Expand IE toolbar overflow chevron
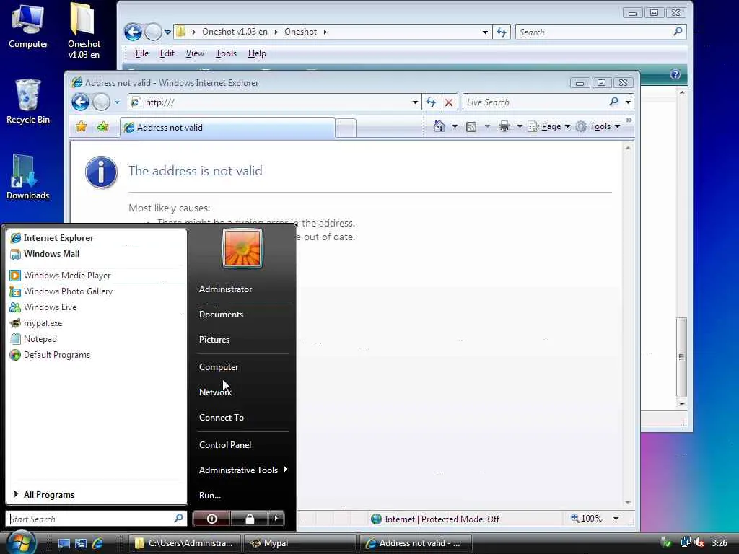Image resolution: width=739 pixels, height=554 pixels. 629,120
